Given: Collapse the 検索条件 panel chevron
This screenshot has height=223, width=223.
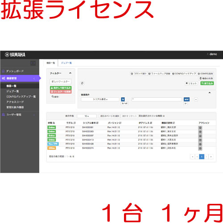Looking at the screenshot, I should (210, 93).
